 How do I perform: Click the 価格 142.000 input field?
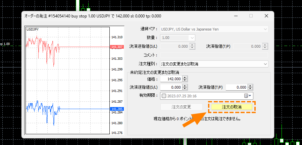(x=171, y=79)
